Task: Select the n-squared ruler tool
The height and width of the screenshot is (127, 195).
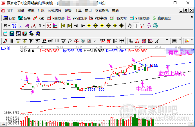Action: point(63,41)
